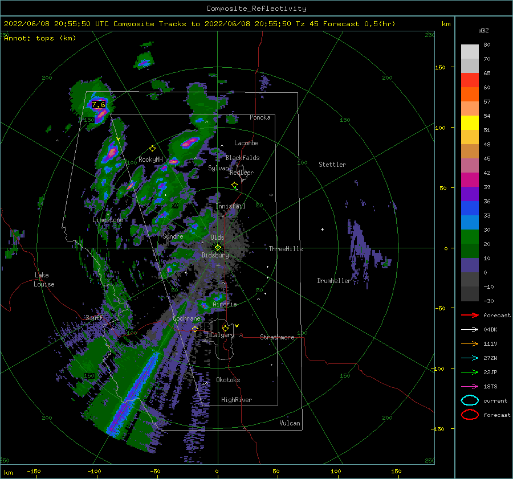The image size is (513, 479).
Task: Click the yellow diamond marker above Calgary label
Action: tap(225, 328)
